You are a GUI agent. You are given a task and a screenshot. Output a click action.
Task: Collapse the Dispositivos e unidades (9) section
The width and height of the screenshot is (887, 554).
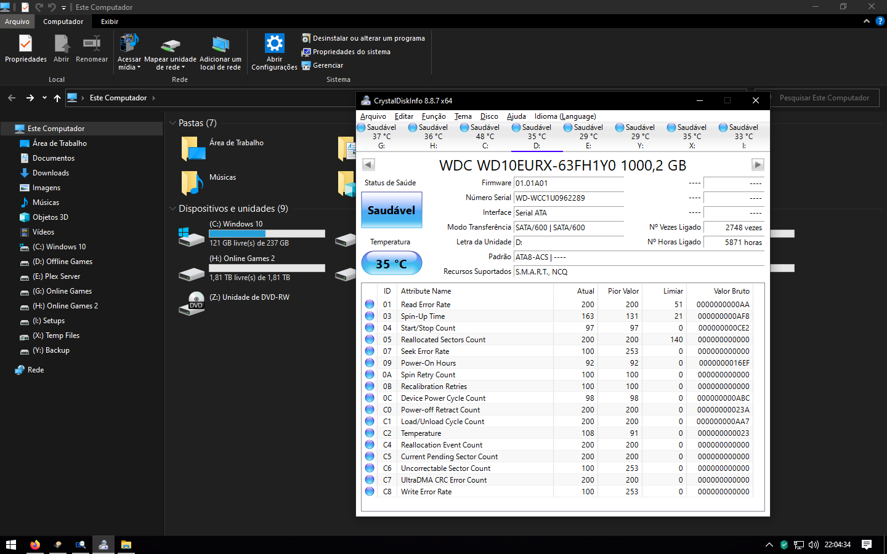[172, 209]
